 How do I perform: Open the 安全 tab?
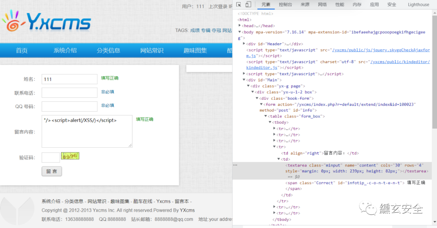click(392, 4)
